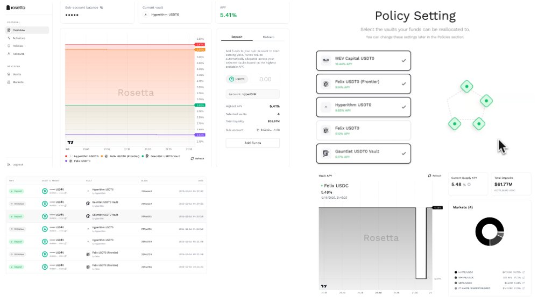Click USDT0 token icon in Gauntlet withdraw row
The height and width of the screenshot is (302, 538).
coord(45,204)
